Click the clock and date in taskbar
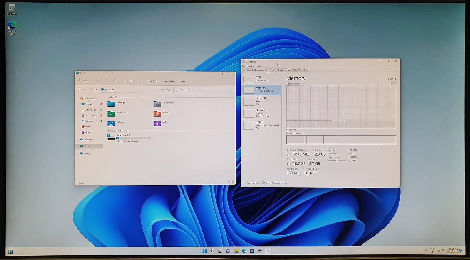 point(453,250)
